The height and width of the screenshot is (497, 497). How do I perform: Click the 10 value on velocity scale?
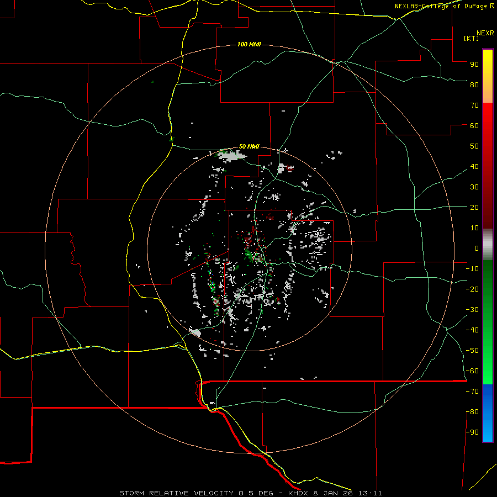tap(474, 228)
